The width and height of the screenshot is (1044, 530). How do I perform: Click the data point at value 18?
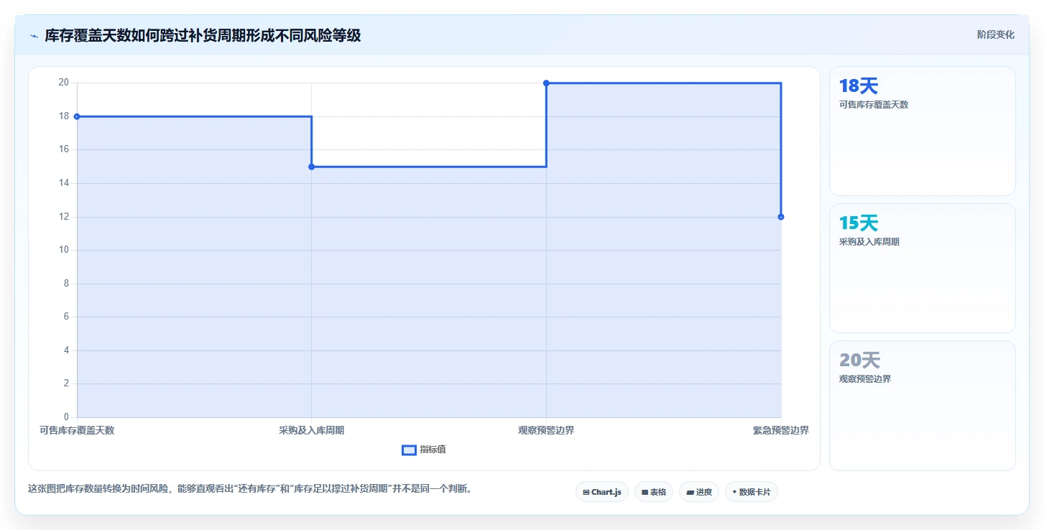point(77,116)
